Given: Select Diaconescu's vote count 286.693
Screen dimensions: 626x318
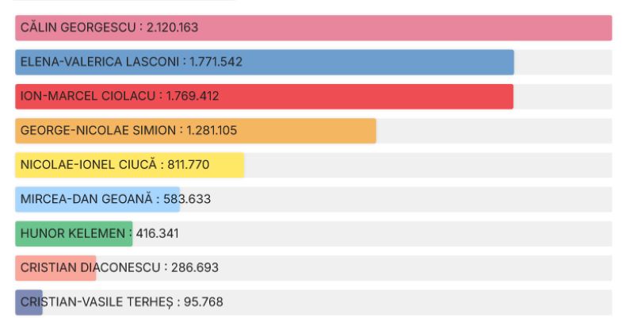Looking at the screenshot, I should pos(195,268).
